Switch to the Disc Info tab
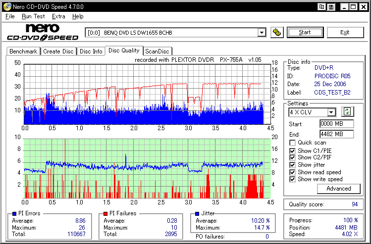This screenshot has width=371, height=244. tap(91, 51)
